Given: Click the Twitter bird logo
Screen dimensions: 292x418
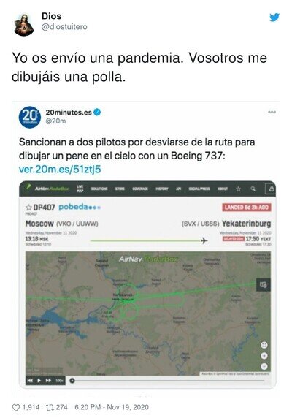Looking at the screenshot, I should click(274, 18).
